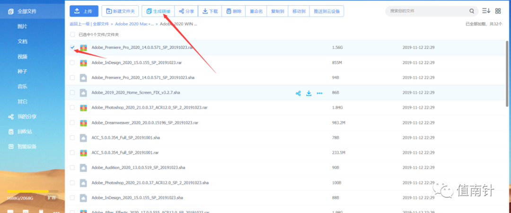511x213 pixels.
Task: Click the 上传 upload button
Action: (x=84, y=11)
